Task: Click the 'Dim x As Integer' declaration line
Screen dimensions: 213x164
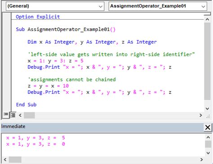Action: point(92,42)
